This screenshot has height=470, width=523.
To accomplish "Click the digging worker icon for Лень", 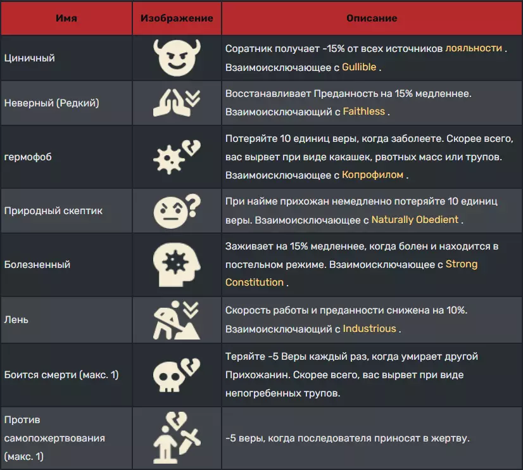I will tap(176, 319).
